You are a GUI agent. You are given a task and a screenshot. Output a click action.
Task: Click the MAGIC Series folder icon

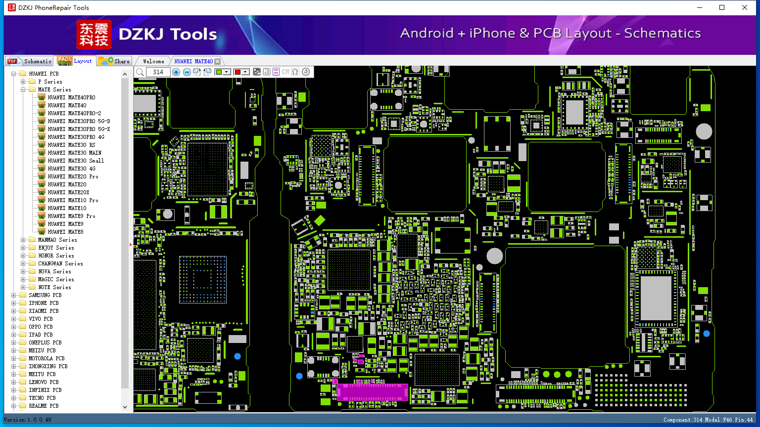click(32, 279)
